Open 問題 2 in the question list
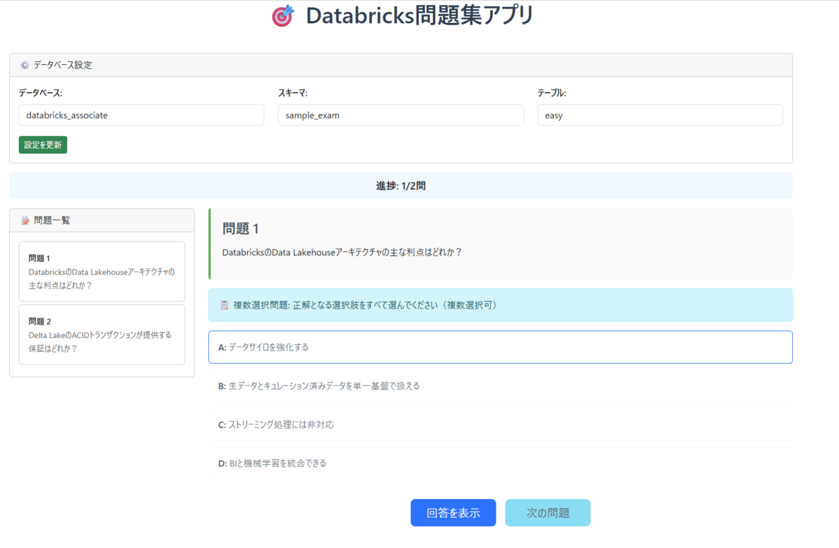Screen dimensions: 839x548 pyautogui.click(x=102, y=334)
